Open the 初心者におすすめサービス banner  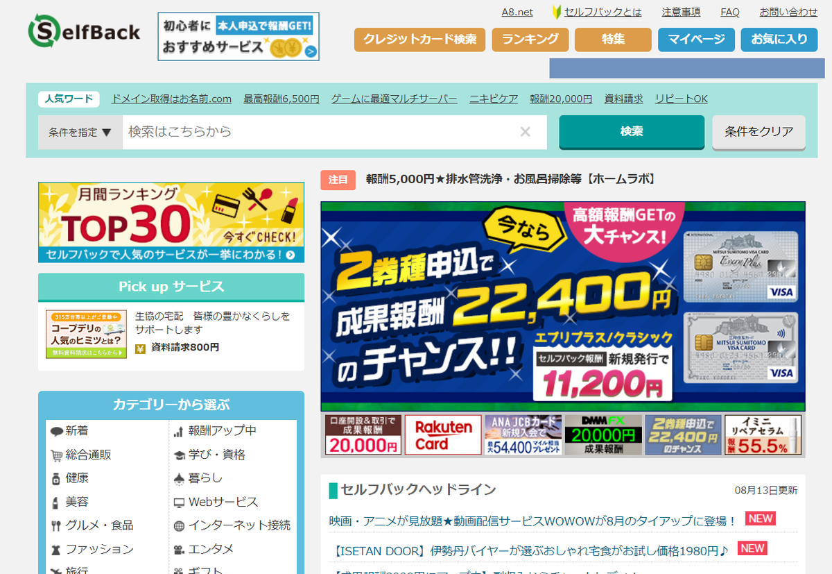pos(239,37)
